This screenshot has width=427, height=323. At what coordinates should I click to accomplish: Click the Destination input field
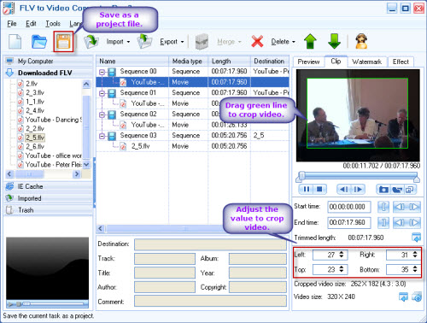210,244
